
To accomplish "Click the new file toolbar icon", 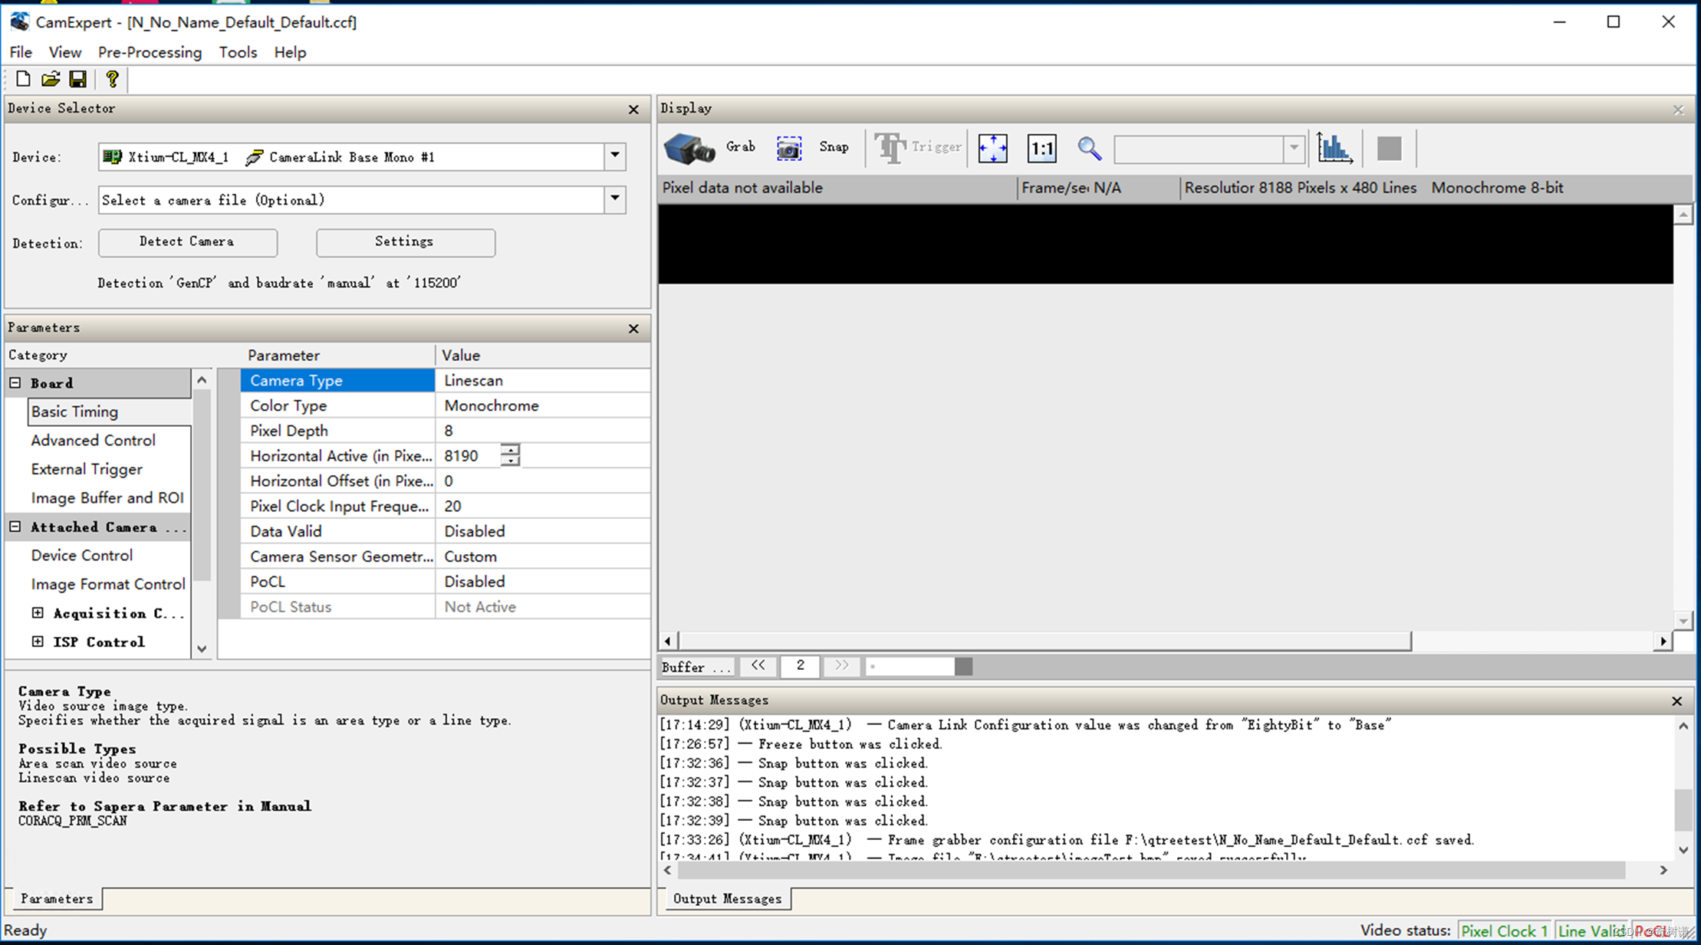I will [23, 79].
